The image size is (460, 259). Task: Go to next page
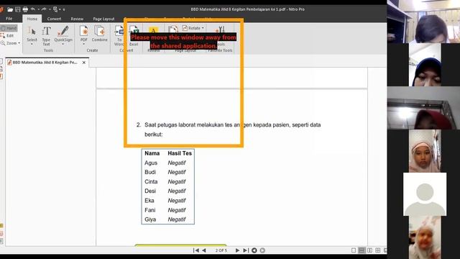pyautogui.click(x=237, y=250)
